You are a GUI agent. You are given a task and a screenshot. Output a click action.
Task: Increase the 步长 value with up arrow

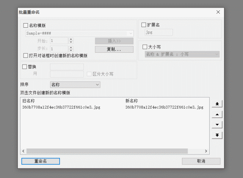point(71,47)
